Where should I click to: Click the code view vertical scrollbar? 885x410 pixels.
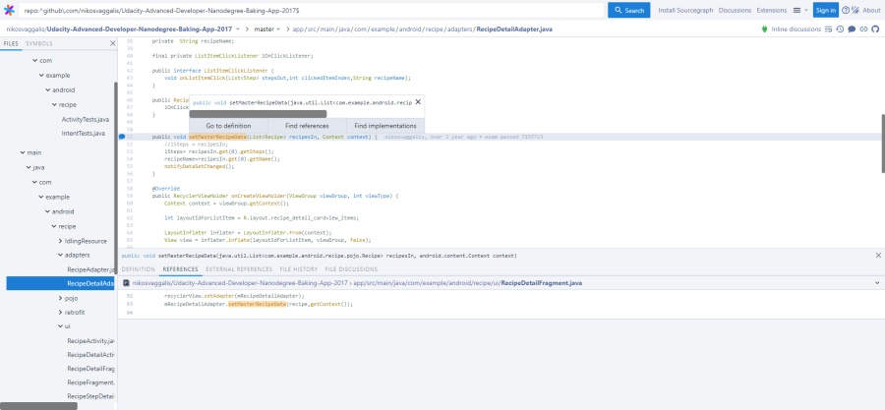tap(883, 144)
